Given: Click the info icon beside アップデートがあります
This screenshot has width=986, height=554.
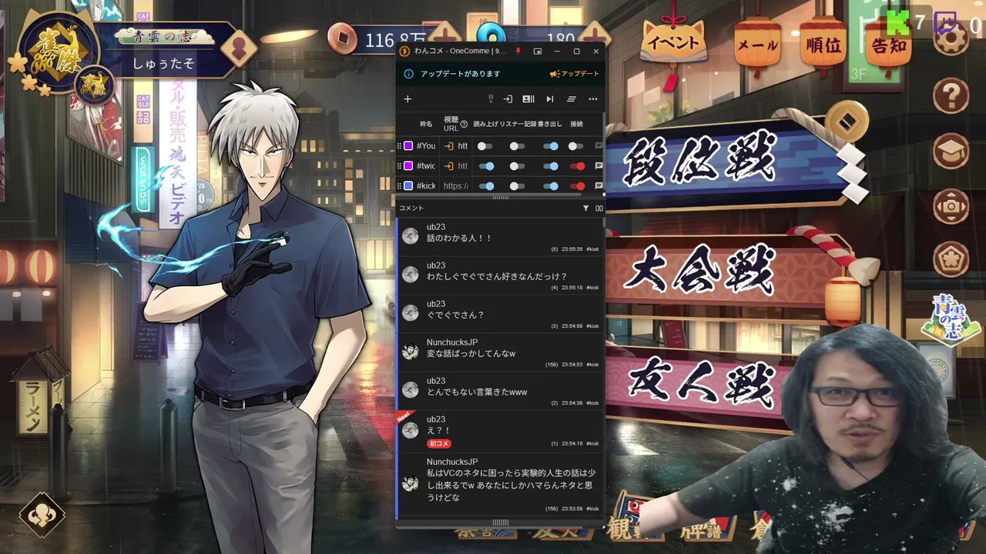Looking at the screenshot, I should (x=409, y=74).
